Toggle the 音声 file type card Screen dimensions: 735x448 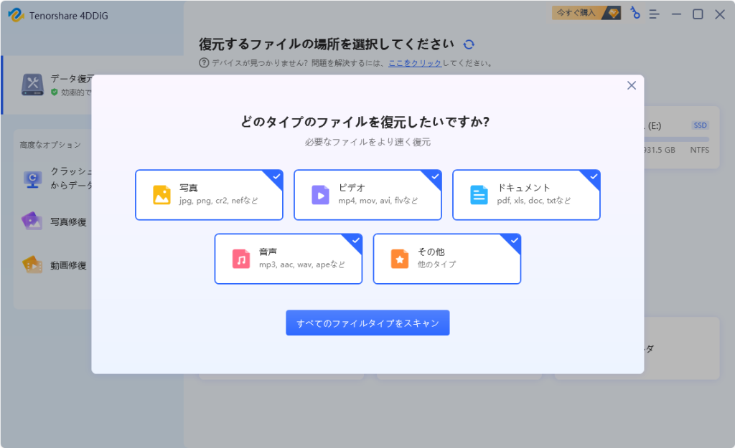289,259
